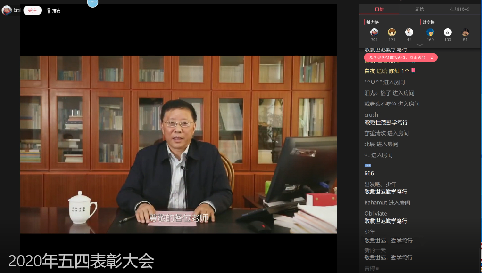The width and height of the screenshot is (482, 273).
Task: Open the 在线1849 online users tab
Action: [461, 9]
